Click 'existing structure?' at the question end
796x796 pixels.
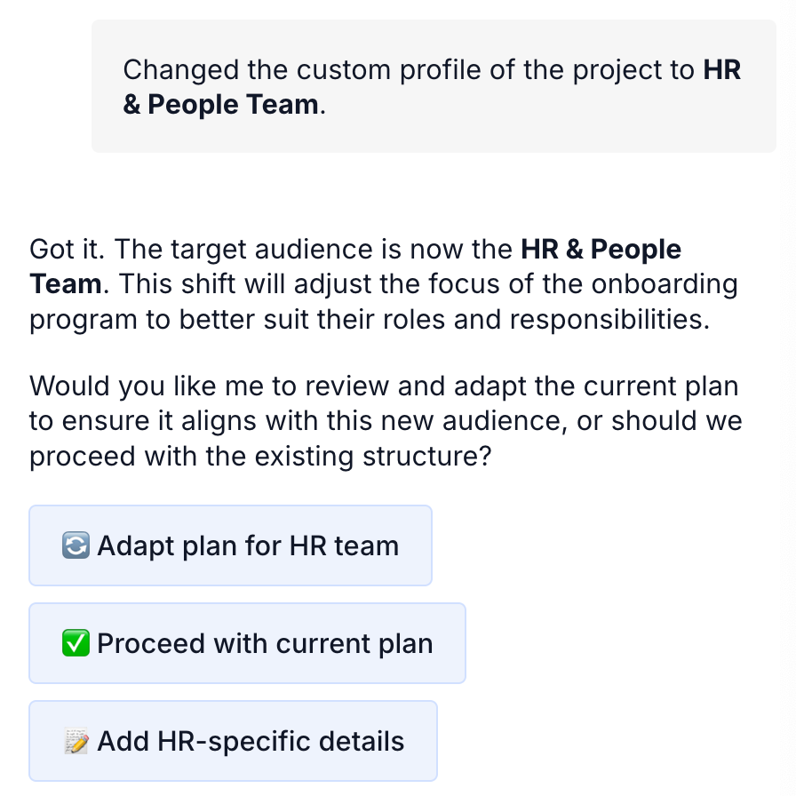pyautogui.click(x=373, y=456)
